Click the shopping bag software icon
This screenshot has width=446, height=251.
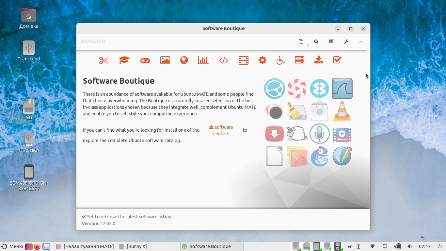pyautogui.click(x=320, y=111)
